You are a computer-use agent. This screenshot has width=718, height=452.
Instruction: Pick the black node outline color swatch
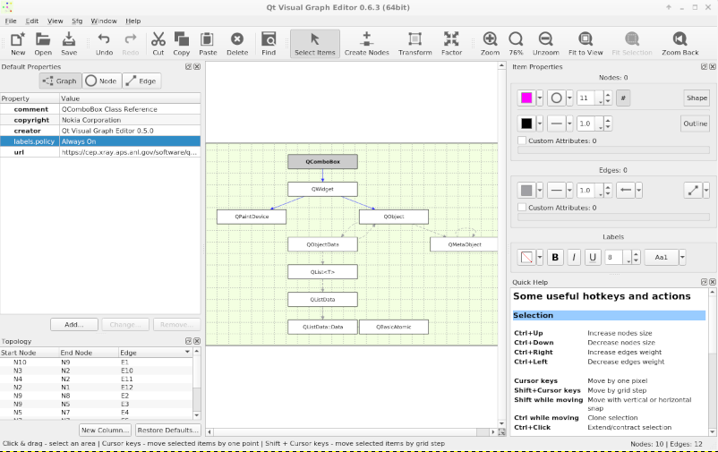[526, 124]
